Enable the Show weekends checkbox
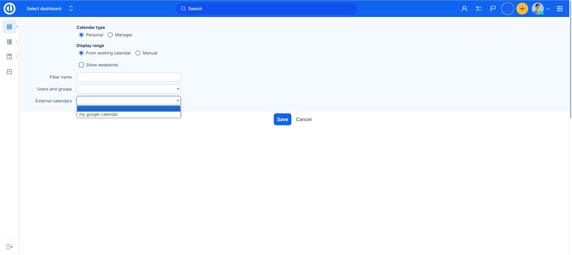 [81, 65]
